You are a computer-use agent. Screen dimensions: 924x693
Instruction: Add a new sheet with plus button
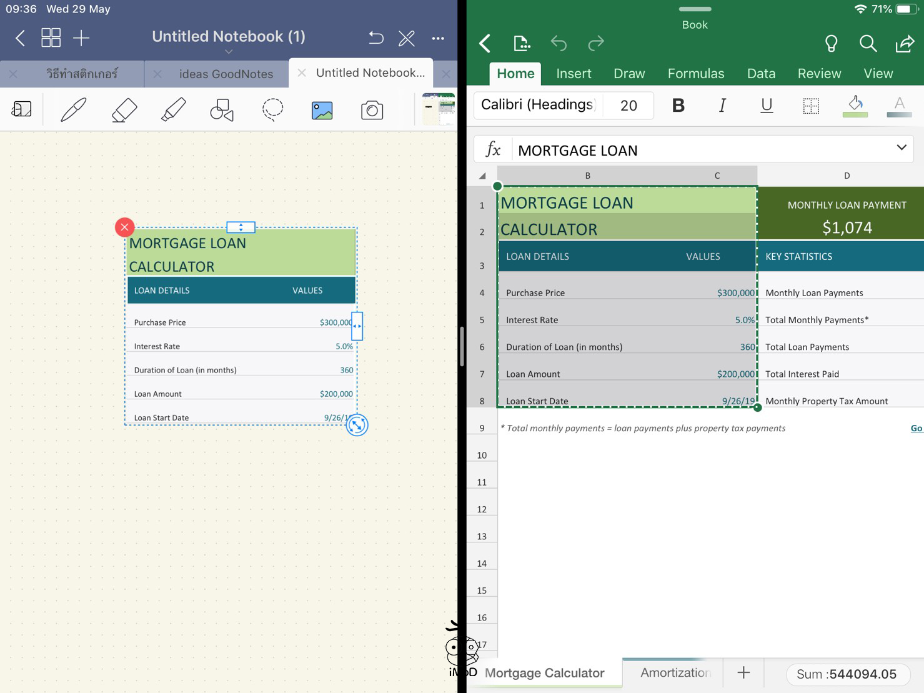[x=743, y=673]
